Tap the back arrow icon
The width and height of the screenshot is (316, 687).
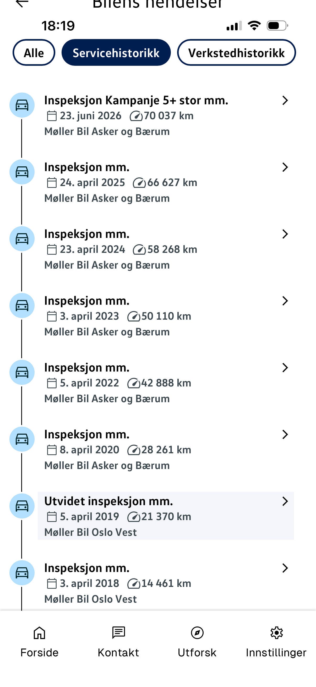click(x=22, y=3)
